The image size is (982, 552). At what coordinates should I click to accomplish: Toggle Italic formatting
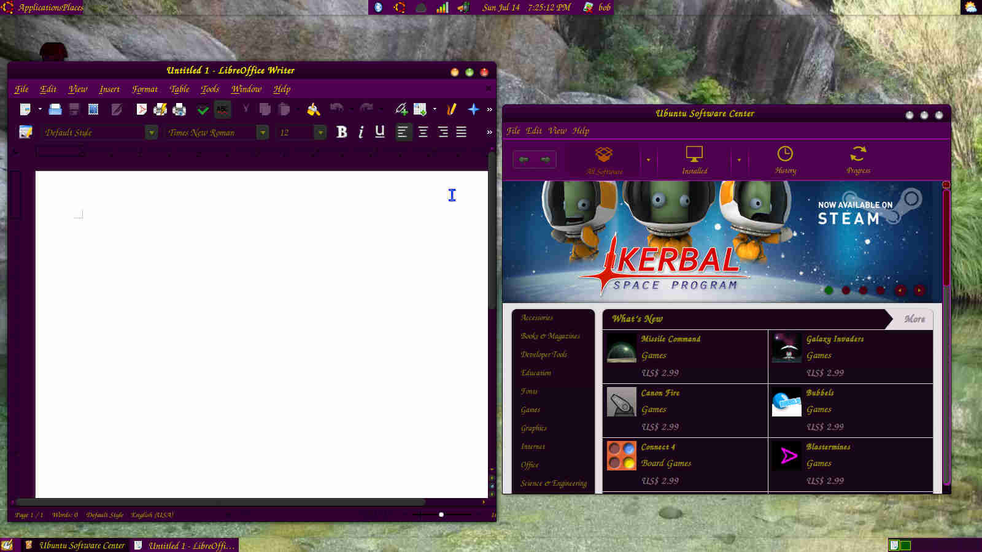click(361, 132)
